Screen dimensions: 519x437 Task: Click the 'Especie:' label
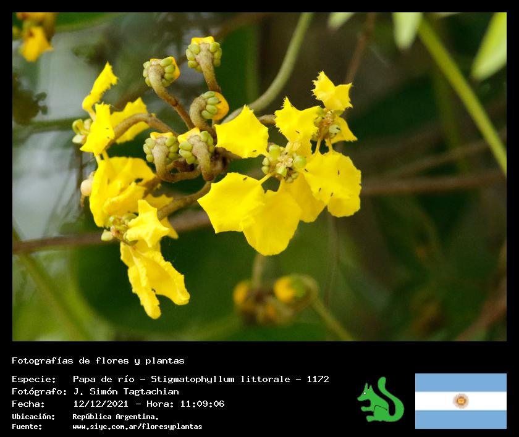34,379
